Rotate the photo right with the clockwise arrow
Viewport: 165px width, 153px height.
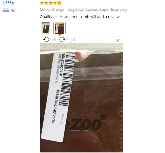pyautogui.click(x=62, y=39)
